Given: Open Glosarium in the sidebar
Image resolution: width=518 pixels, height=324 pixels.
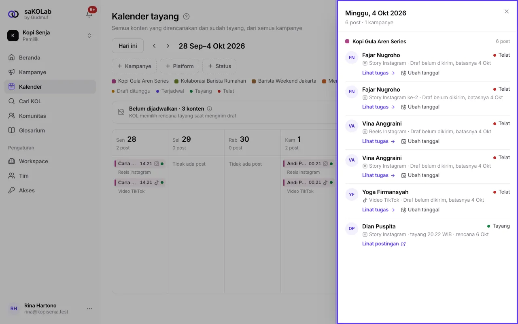Looking at the screenshot, I should coord(50,130).
